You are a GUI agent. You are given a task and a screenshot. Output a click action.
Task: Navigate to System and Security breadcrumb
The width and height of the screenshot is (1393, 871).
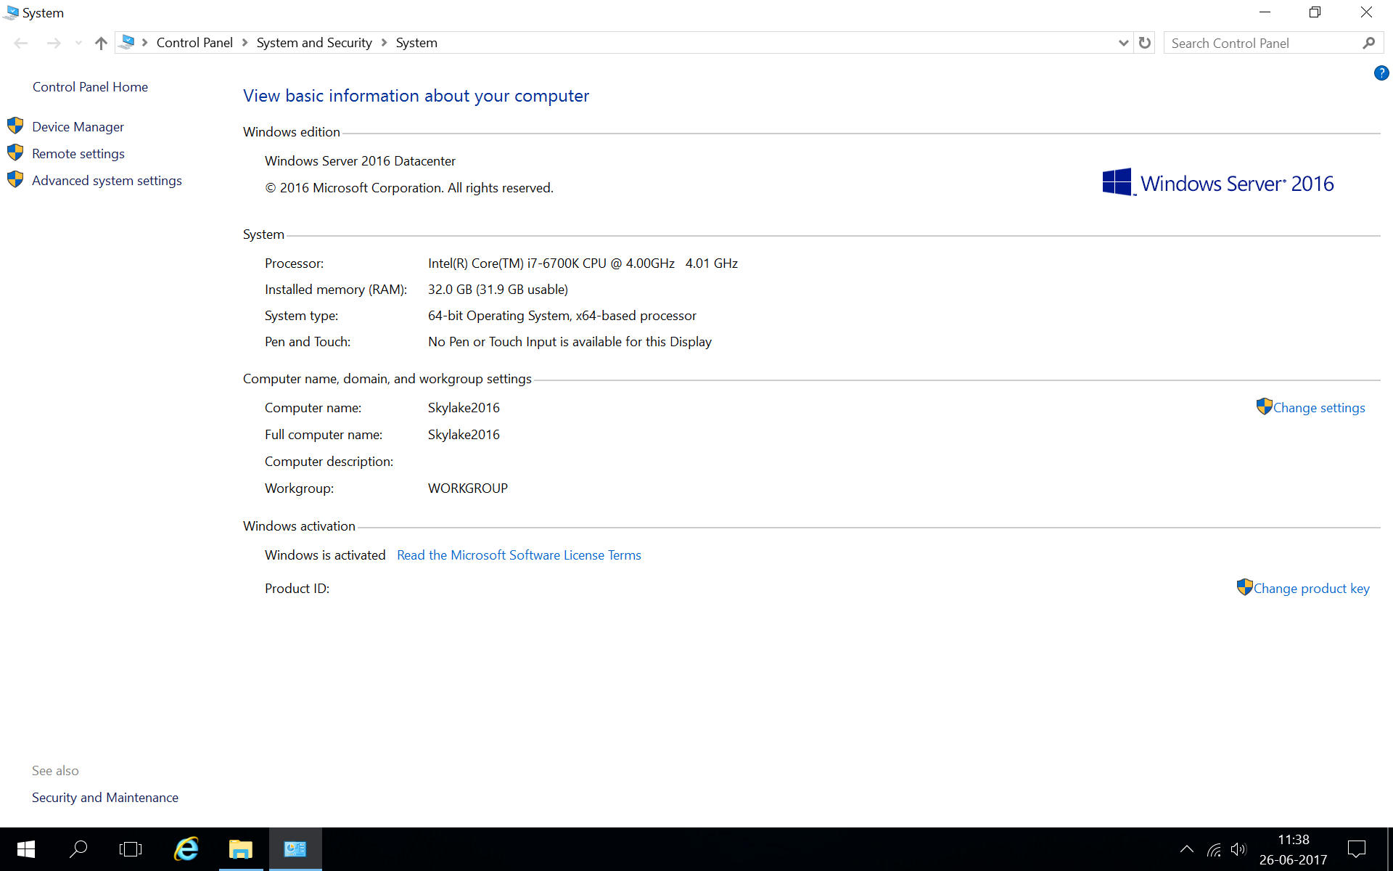point(313,42)
